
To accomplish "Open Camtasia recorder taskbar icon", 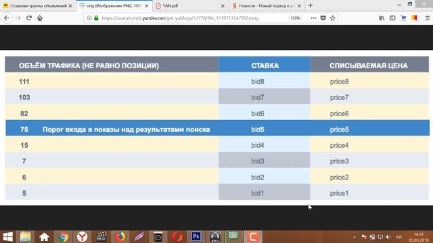I will pyautogui.click(x=253, y=237).
